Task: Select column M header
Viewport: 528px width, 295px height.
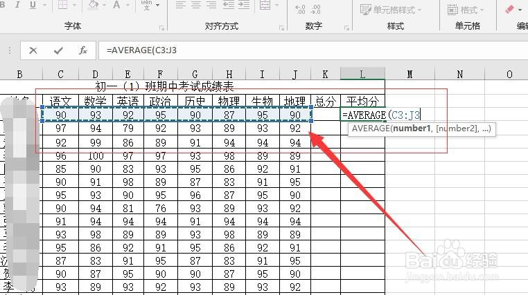Action: [410, 74]
